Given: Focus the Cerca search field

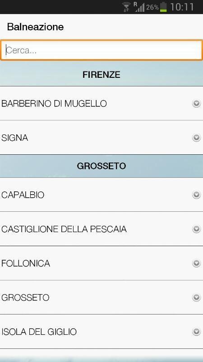Looking at the screenshot, I should [101, 50].
